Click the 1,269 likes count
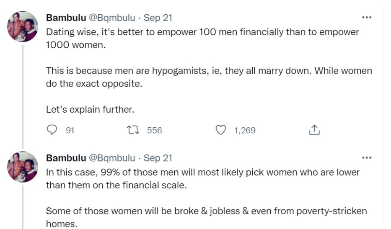 pos(245,131)
